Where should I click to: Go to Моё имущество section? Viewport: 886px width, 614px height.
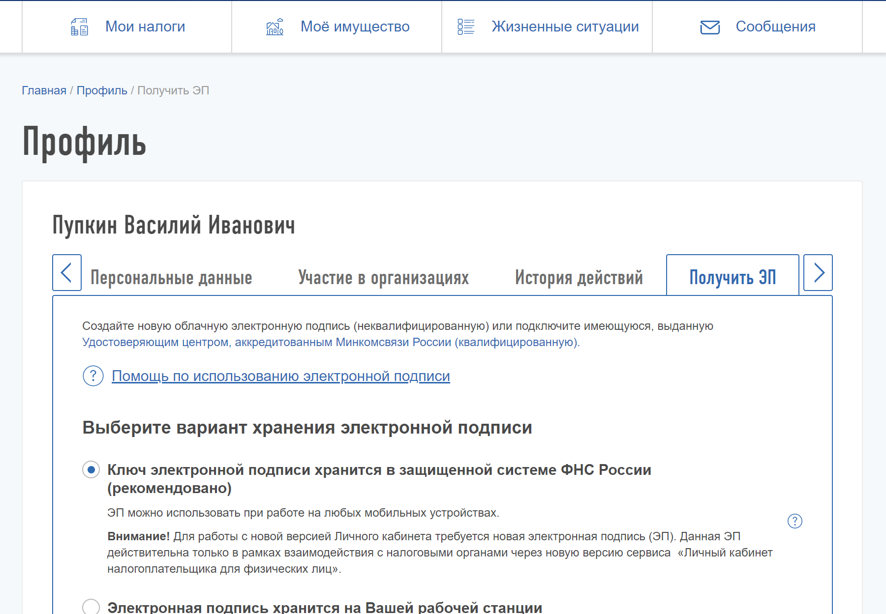[x=355, y=27]
